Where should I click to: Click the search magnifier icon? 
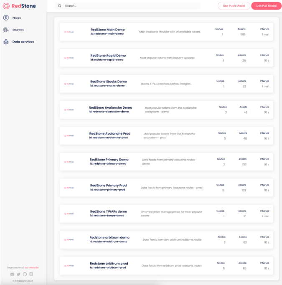click(x=60, y=6)
